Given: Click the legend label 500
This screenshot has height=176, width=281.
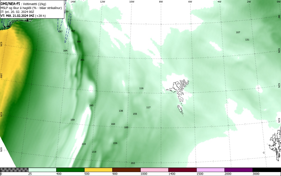Looking at the screenshot, I should tap(87, 174).
